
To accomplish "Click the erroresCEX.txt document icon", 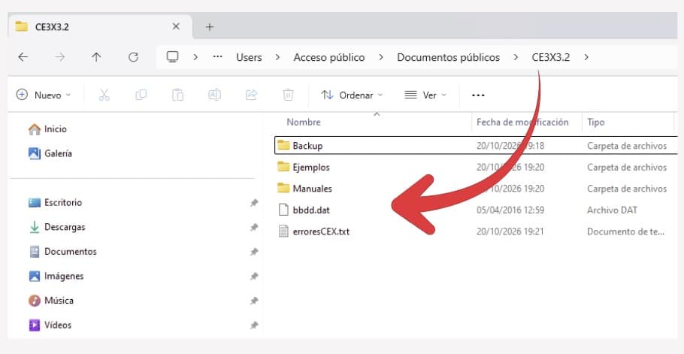I will [283, 231].
